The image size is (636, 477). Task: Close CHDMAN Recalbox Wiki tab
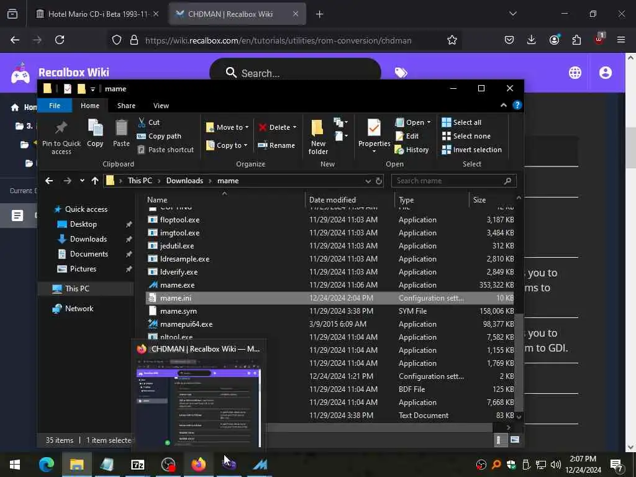pos(296,14)
